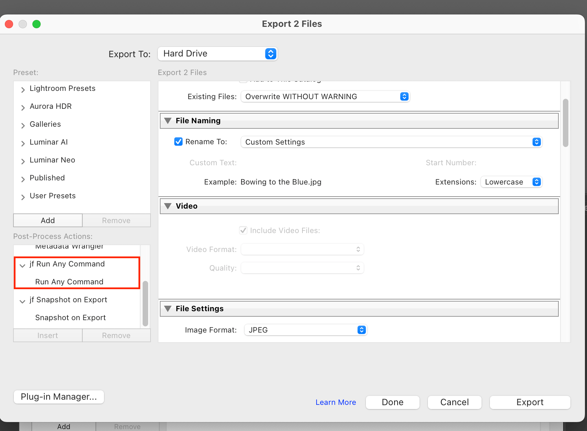Open the Export To Hard Drive dropdown
This screenshot has width=587, height=431.
coord(217,54)
